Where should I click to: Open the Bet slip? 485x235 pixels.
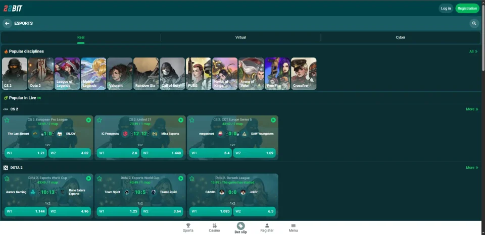(240, 228)
